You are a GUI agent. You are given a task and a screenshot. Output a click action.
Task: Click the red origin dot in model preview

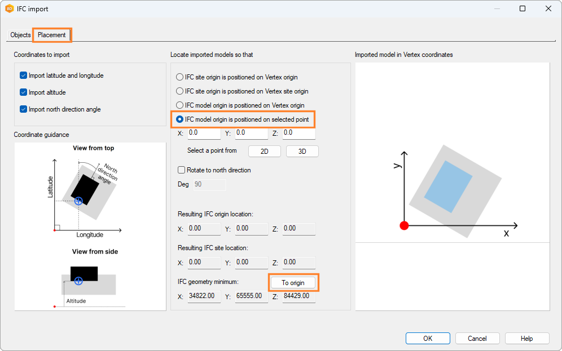pyautogui.click(x=404, y=225)
